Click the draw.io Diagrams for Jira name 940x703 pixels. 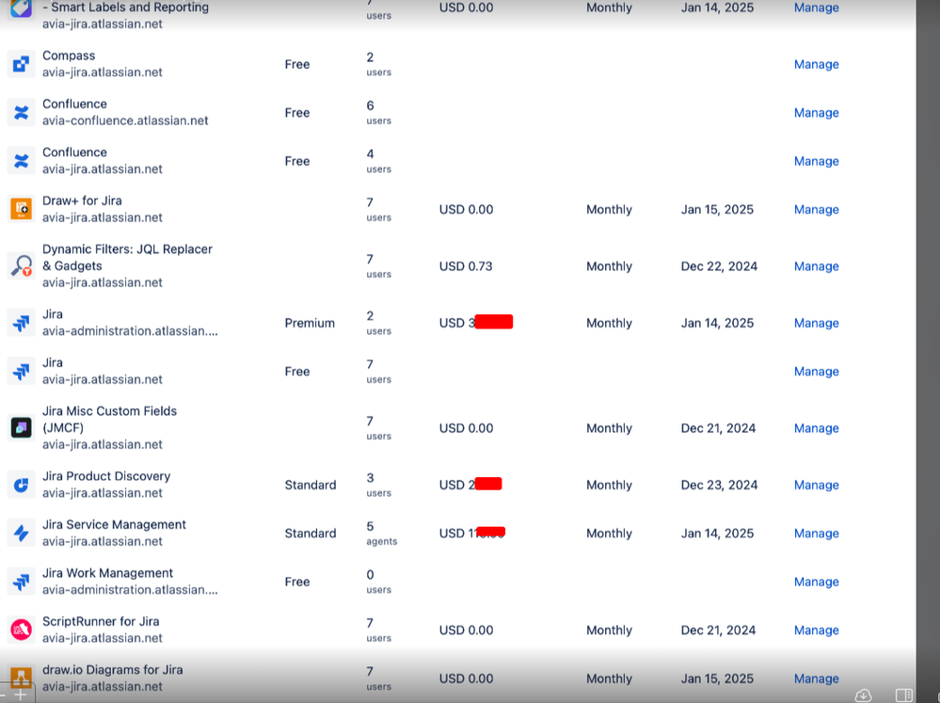click(x=112, y=670)
